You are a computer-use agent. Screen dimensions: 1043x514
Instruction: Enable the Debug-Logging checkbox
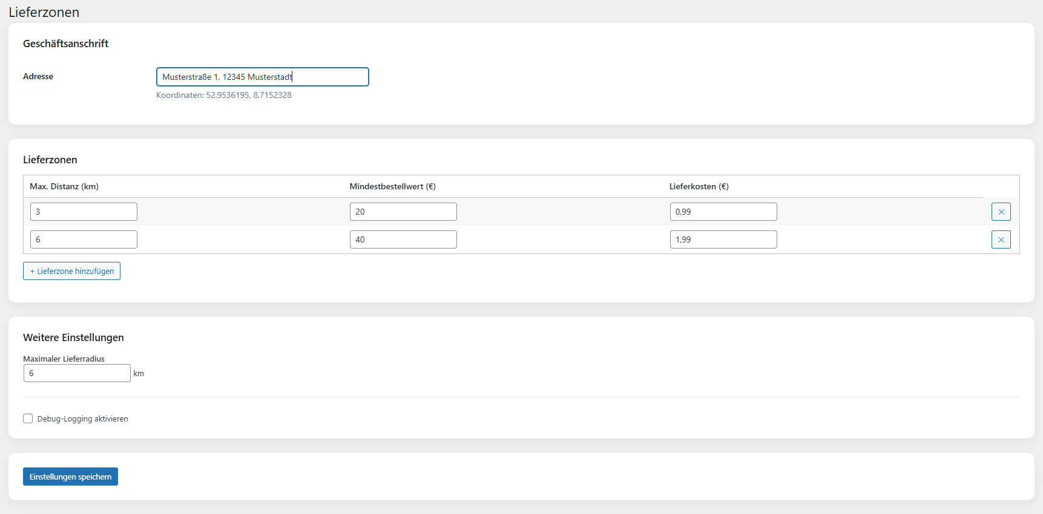click(x=28, y=418)
